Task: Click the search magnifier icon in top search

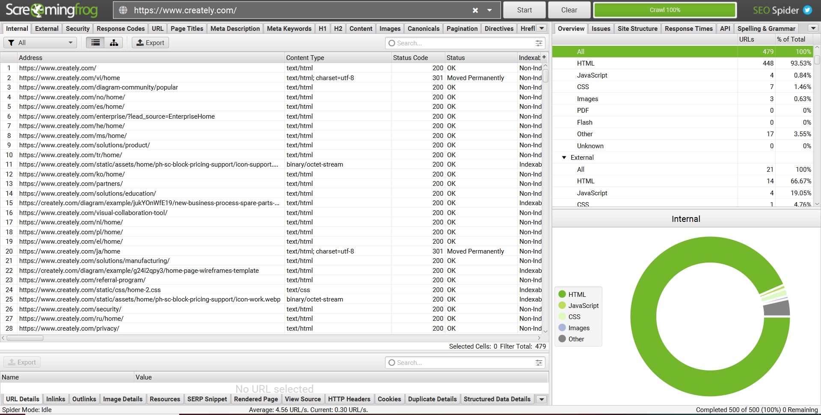Action: click(x=391, y=43)
